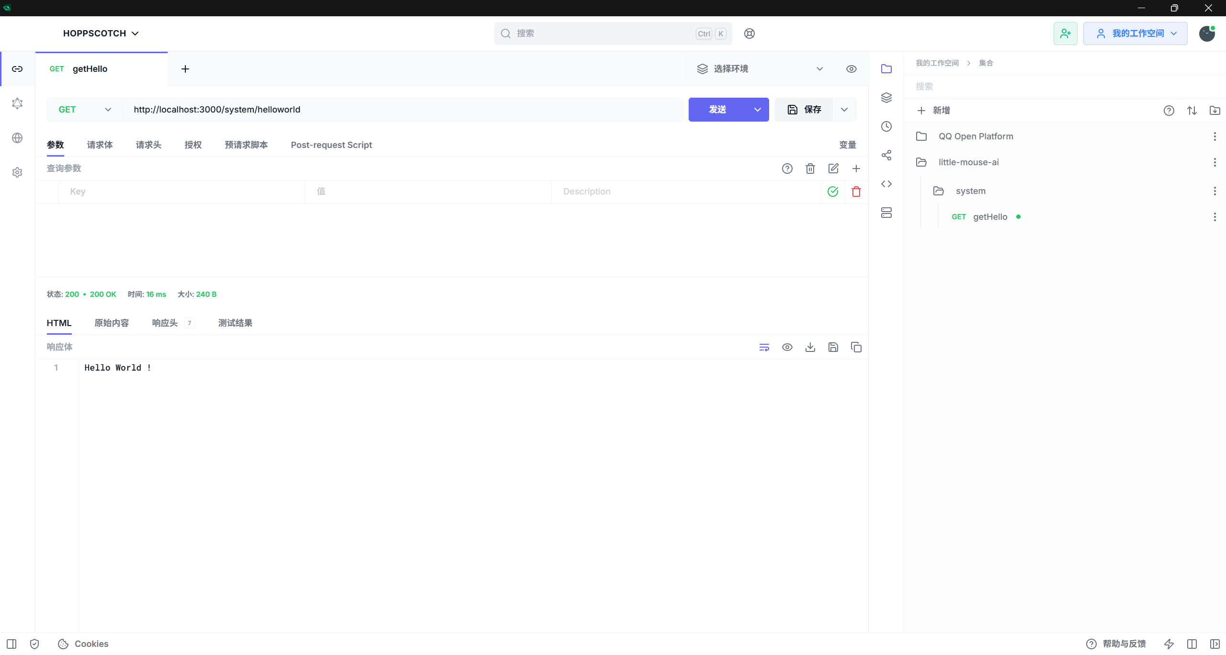Screen dimensions: 1226x655
Task: Open the GET method dropdown
Action: 85,110
